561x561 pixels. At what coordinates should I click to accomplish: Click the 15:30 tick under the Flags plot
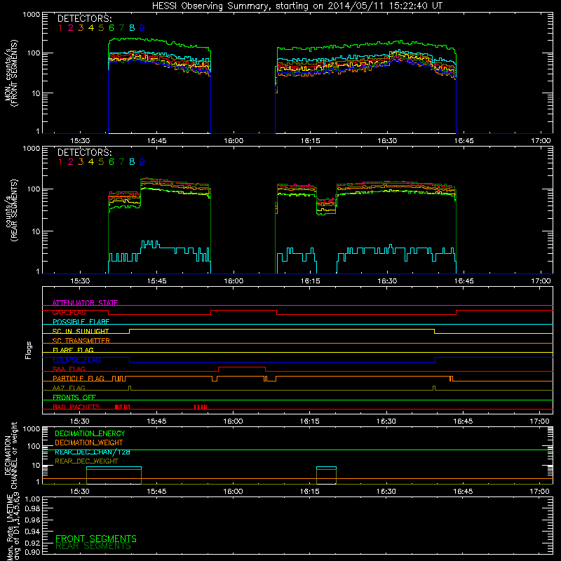pos(79,421)
